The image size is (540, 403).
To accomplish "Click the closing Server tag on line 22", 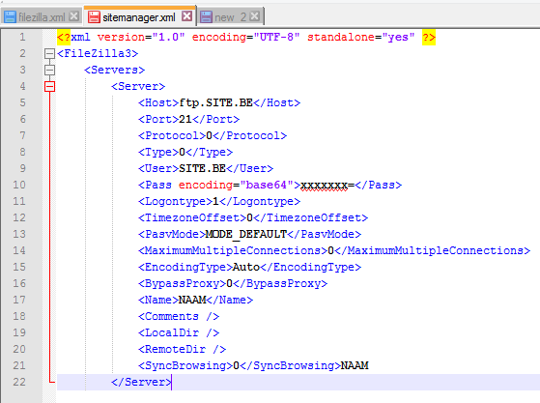I will coord(141,382).
